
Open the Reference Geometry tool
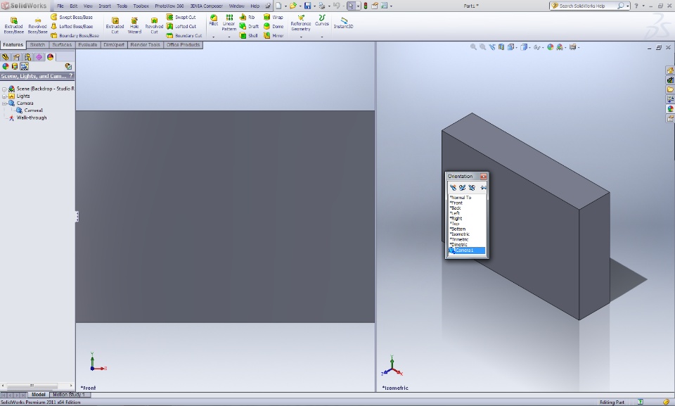tap(300, 23)
